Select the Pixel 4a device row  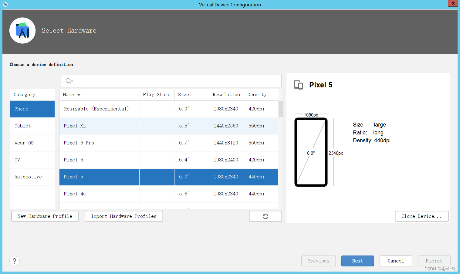click(x=169, y=194)
